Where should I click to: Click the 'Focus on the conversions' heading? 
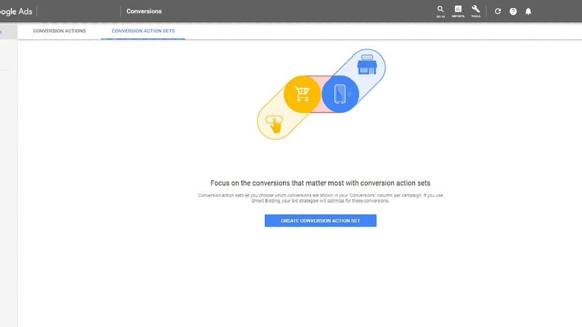tap(320, 183)
